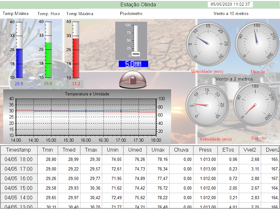Click the red alarm dome light
This screenshot has width=280, height=210.
coord(133,80)
